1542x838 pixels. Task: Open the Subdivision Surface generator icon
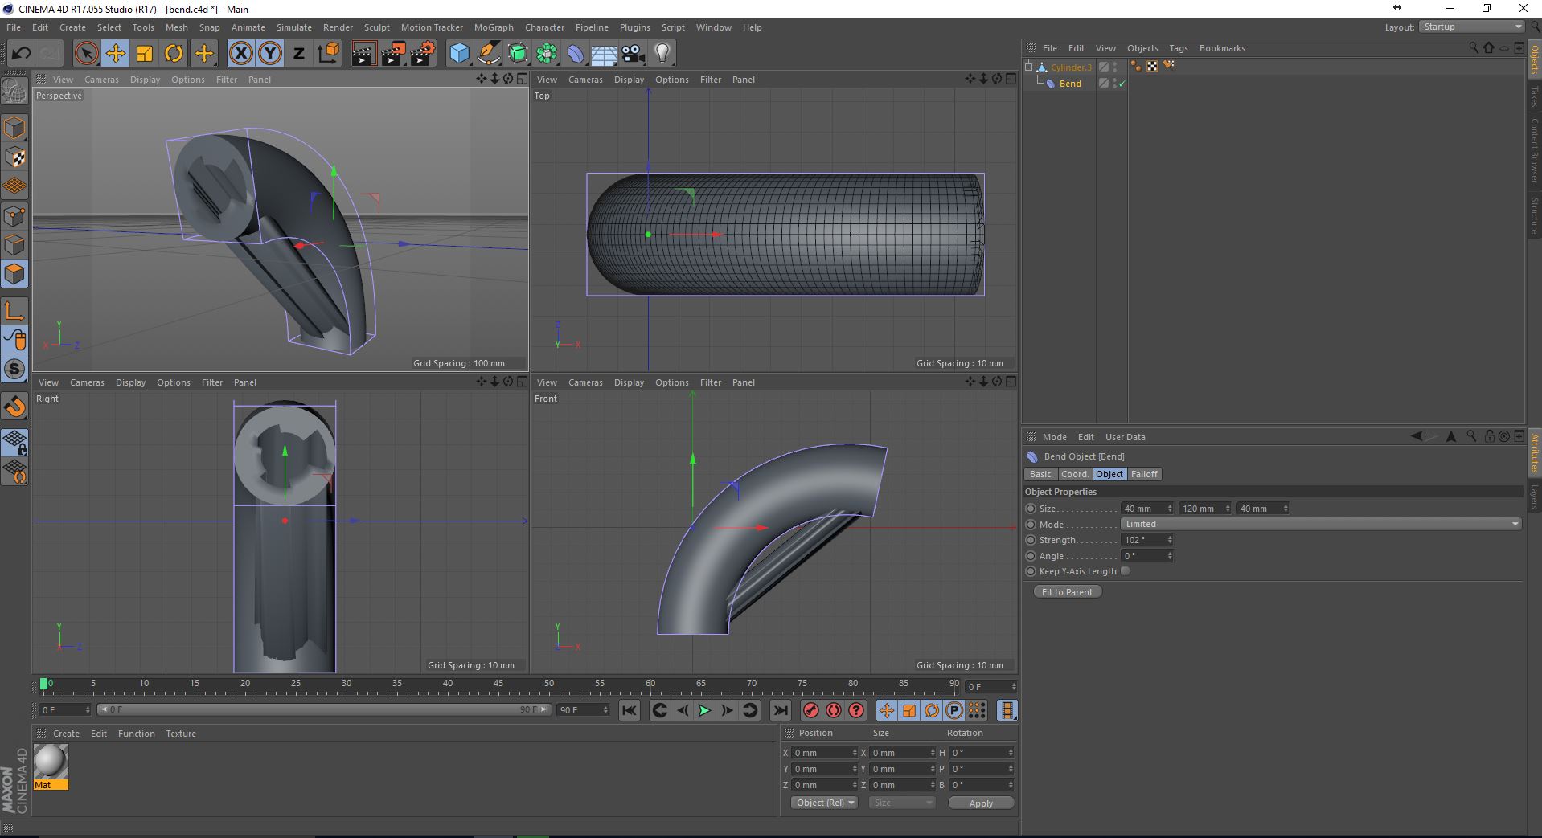pyautogui.click(x=518, y=54)
